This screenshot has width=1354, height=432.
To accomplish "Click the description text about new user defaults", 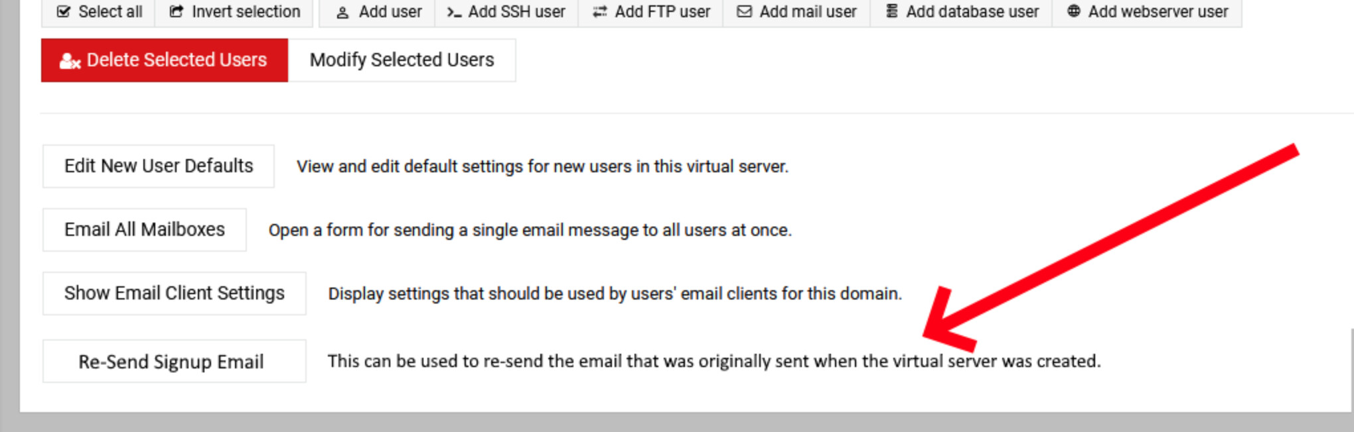I will [542, 166].
